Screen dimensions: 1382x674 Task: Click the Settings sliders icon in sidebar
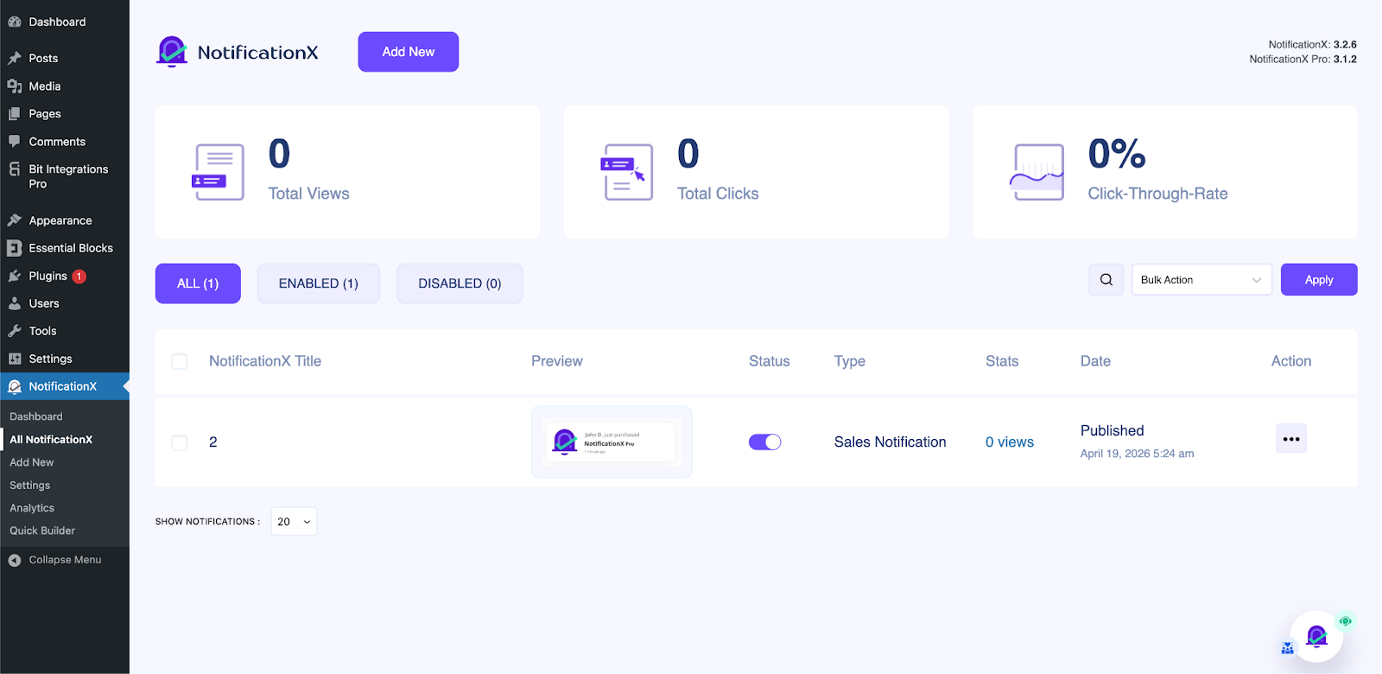pyautogui.click(x=15, y=359)
